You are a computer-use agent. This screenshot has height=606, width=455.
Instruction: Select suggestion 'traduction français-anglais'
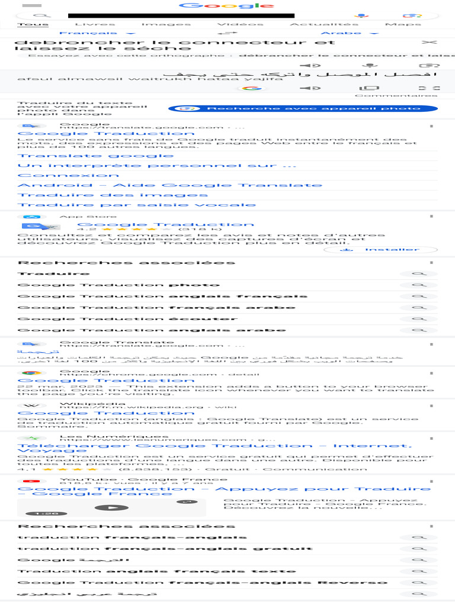click(132, 537)
